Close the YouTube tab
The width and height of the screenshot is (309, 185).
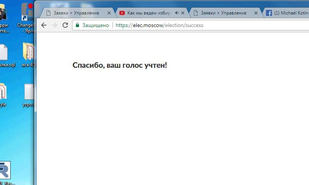coord(183,13)
